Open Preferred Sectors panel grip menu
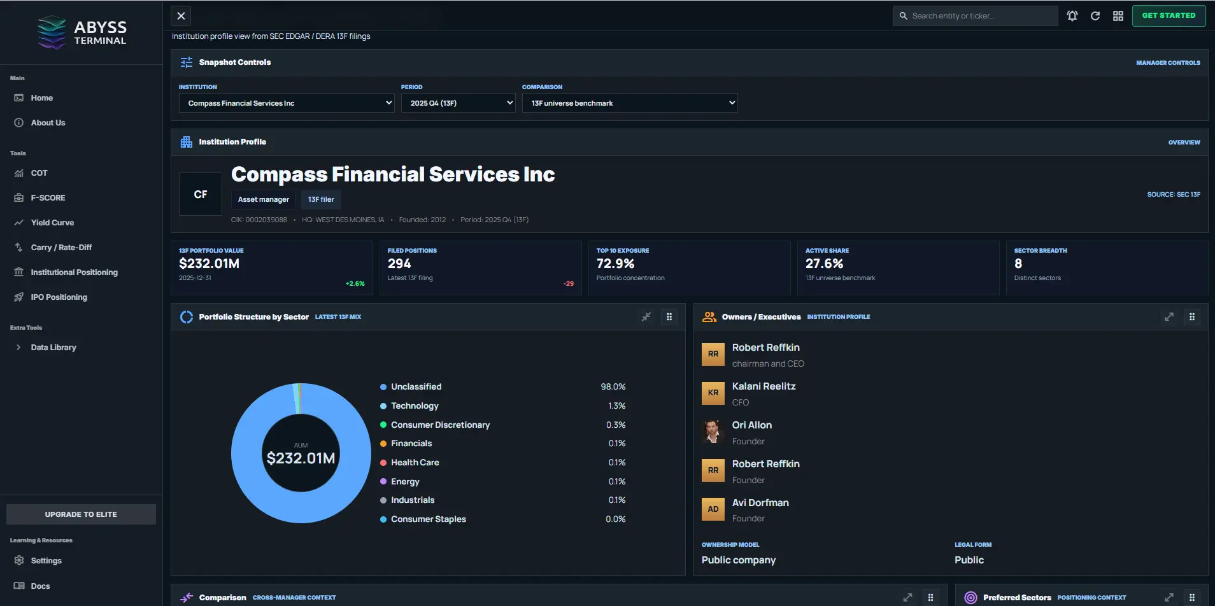The height and width of the screenshot is (606, 1215). pyautogui.click(x=1192, y=598)
